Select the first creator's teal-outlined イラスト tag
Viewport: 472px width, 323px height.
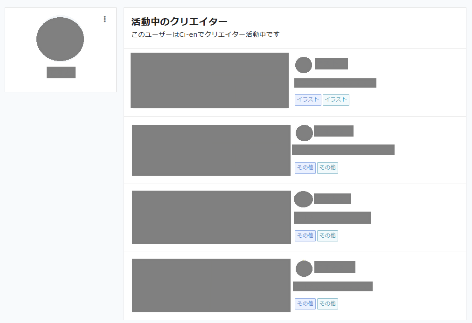[x=336, y=100]
